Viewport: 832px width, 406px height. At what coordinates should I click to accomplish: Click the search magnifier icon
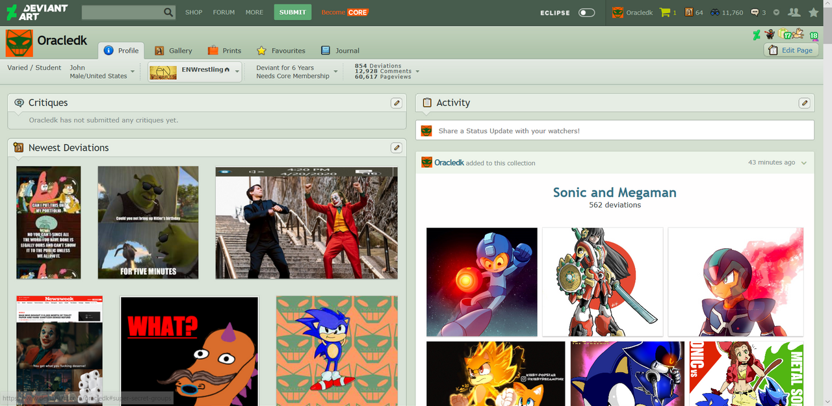168,12
